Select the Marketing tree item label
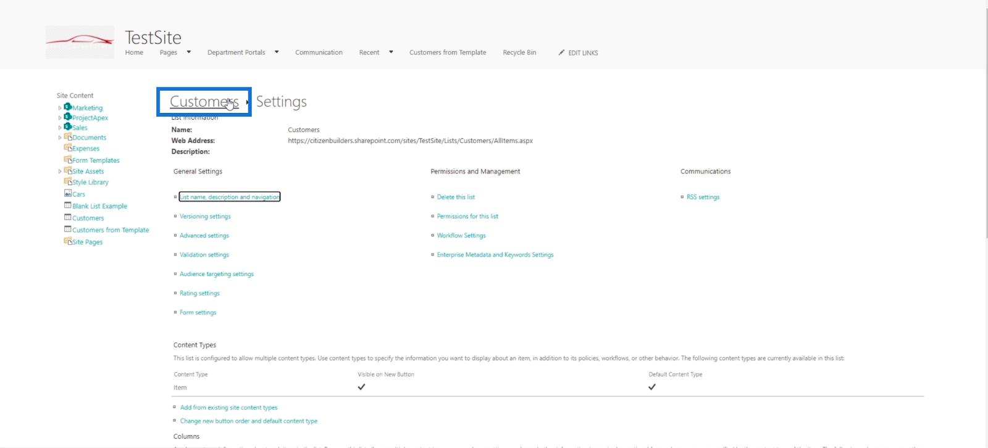 pyautogui.click(x=88, y=108)
